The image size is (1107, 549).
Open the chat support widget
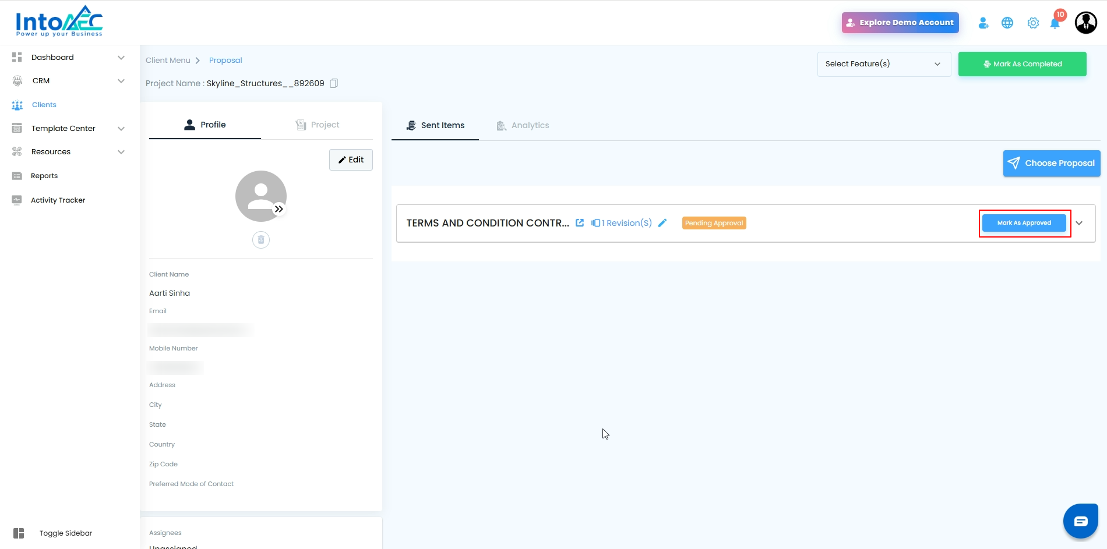1081,521
